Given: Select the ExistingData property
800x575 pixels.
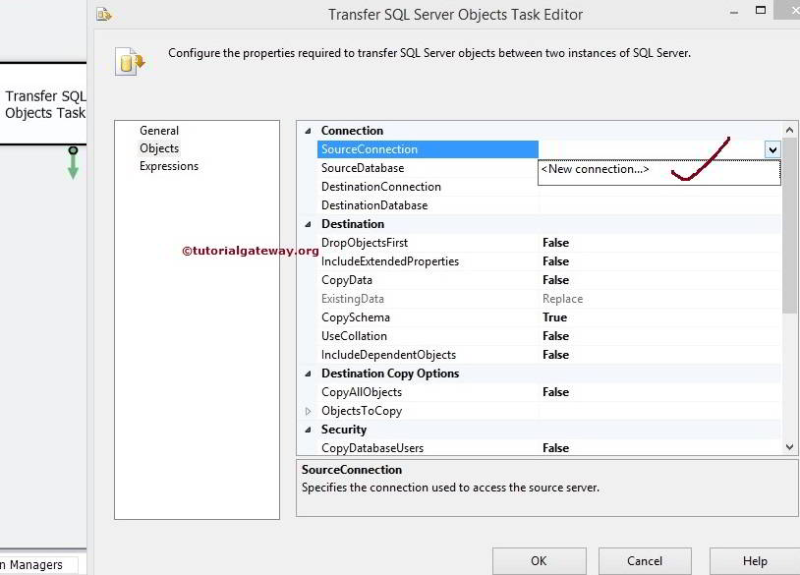Looking at the screenshot, I should (x=353, y=299).
